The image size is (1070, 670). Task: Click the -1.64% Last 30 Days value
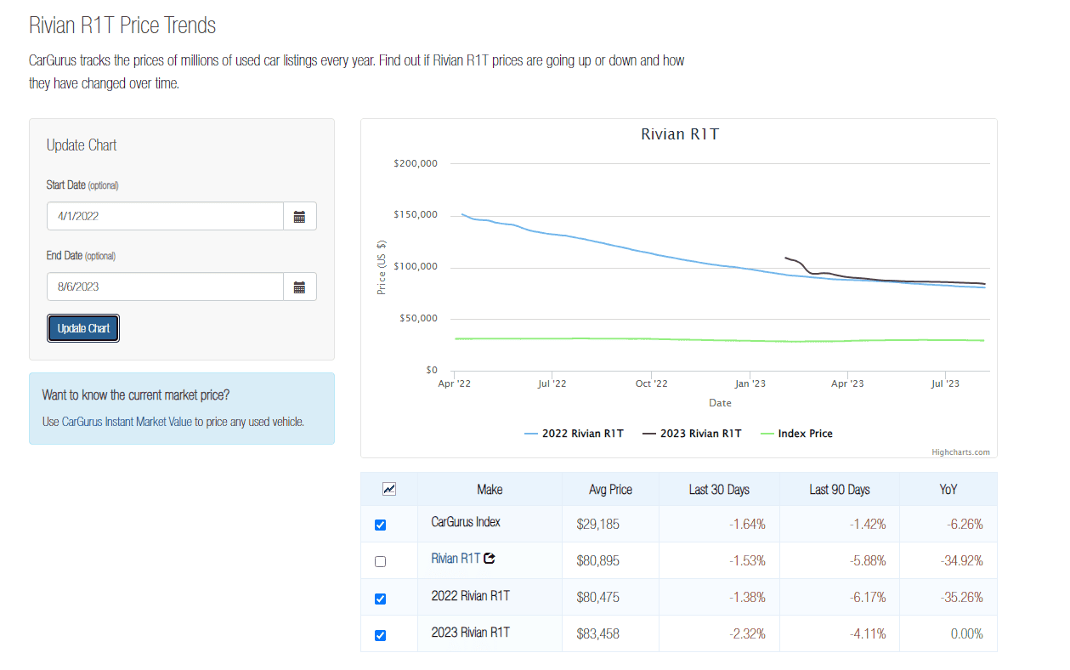click(x=748, y=525)
